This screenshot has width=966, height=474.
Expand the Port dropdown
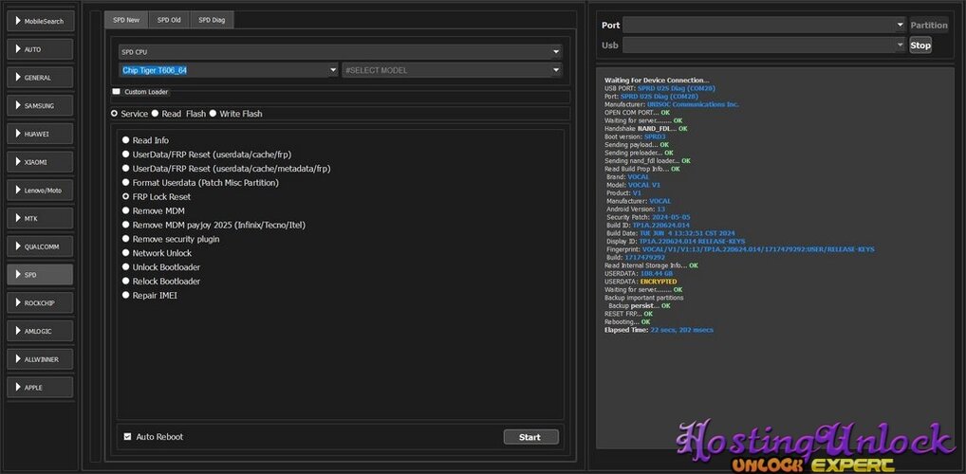pyautogui.click(x=763, y=25)
